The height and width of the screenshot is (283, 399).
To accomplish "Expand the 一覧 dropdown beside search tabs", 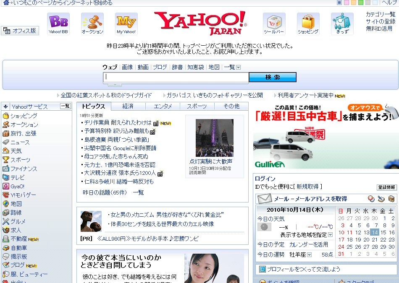I will [239, 68].
